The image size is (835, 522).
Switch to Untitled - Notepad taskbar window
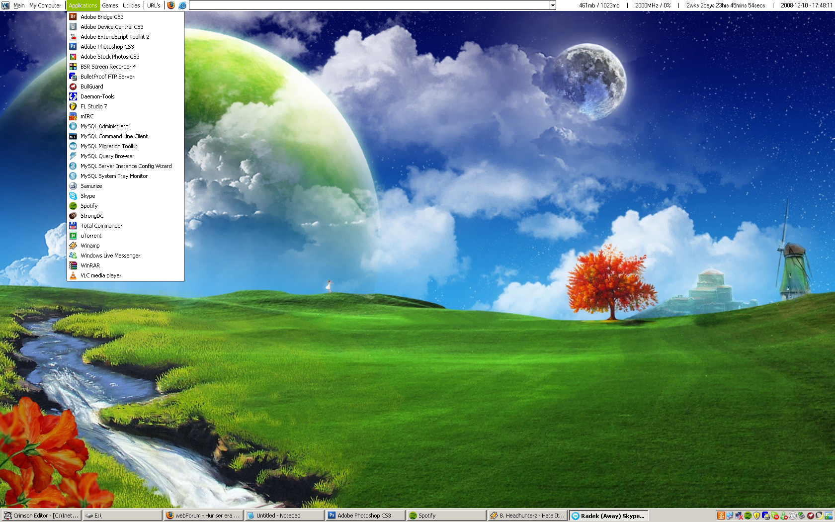(x=284, y=516)
